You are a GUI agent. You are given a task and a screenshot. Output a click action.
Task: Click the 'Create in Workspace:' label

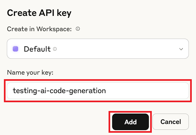pos(39,29)
